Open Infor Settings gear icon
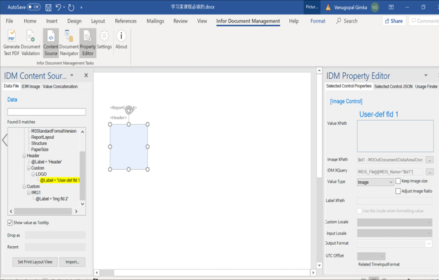The width and height of the screenshot is (439, 280). 104,38
